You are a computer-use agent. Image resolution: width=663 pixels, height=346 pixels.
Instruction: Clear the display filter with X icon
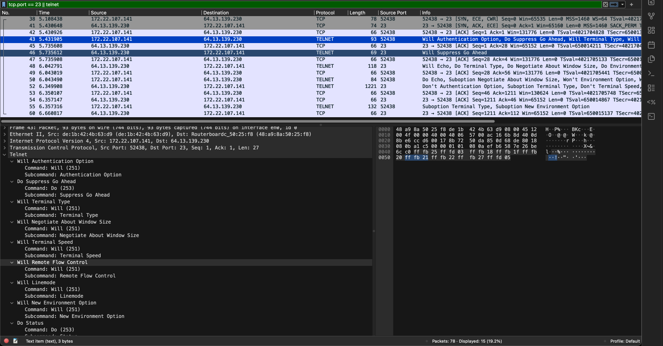(606, 4)
